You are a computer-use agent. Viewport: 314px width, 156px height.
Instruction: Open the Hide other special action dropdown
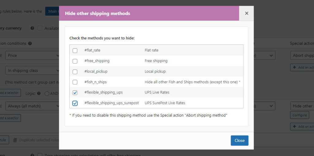(x=302, y=106)
